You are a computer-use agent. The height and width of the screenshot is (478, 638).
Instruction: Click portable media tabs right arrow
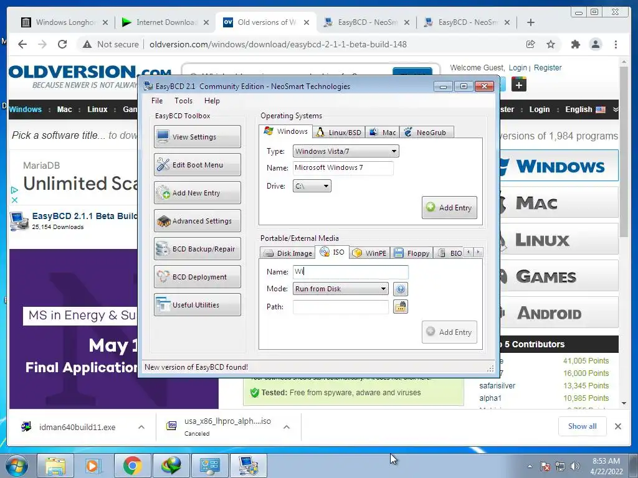click(x=478, y=252)
